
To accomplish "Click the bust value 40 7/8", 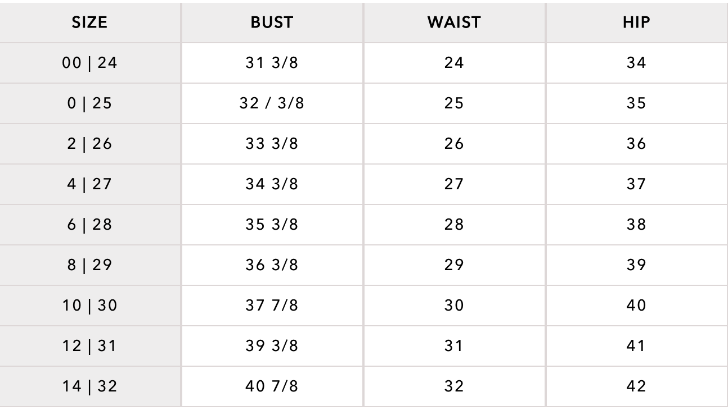I will click(x=272, y=386).
